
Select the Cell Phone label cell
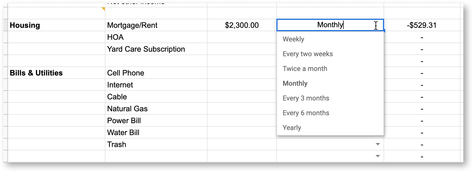coord(156,73)
